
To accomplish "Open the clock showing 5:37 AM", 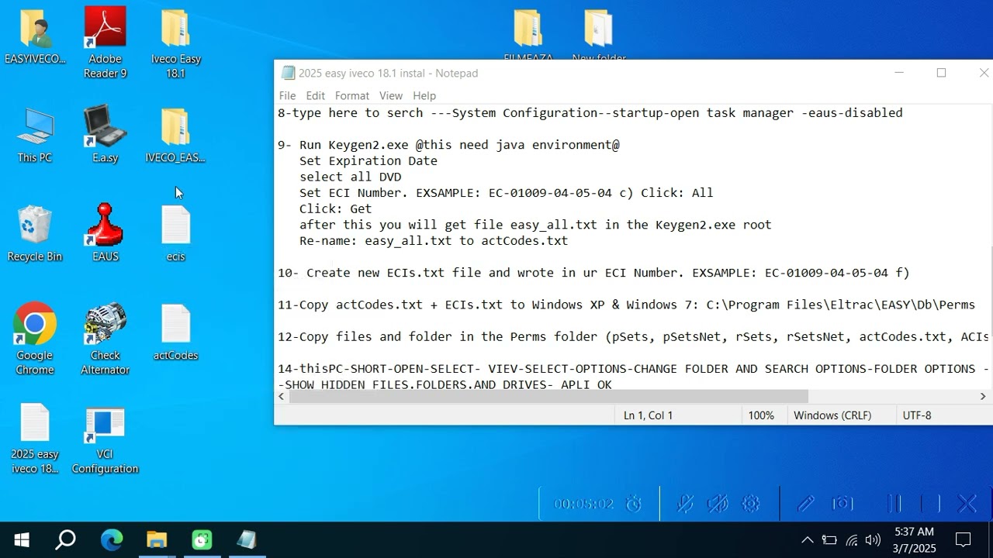I will coord(914,540).
